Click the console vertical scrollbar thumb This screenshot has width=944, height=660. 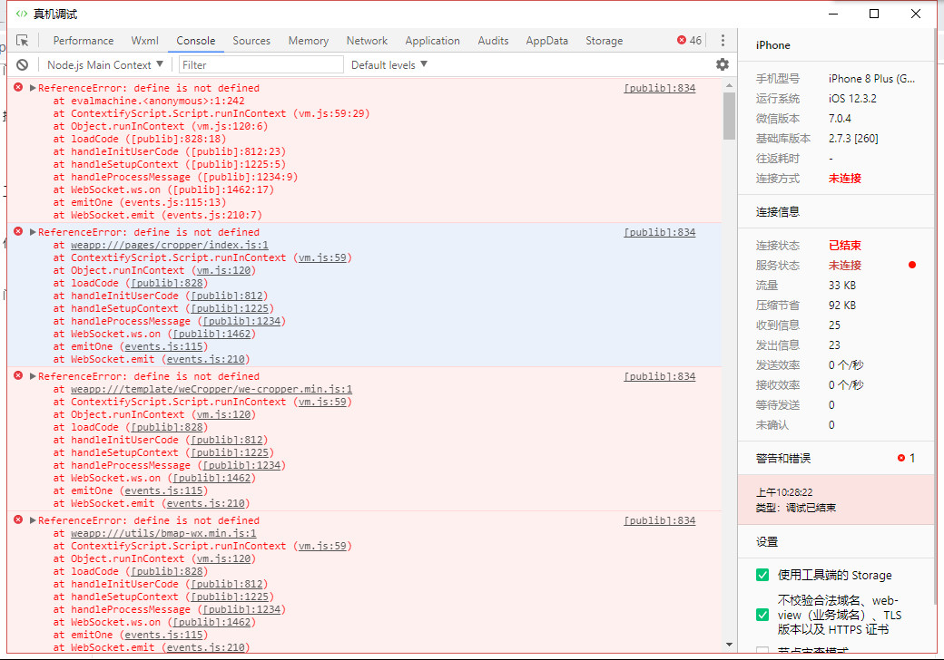click(x=729, y=115)
